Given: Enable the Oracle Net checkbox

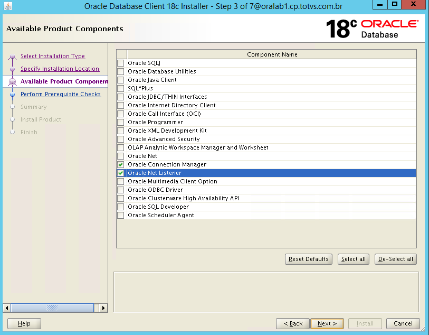Looking at the screenshot, I should coord(121,156).
